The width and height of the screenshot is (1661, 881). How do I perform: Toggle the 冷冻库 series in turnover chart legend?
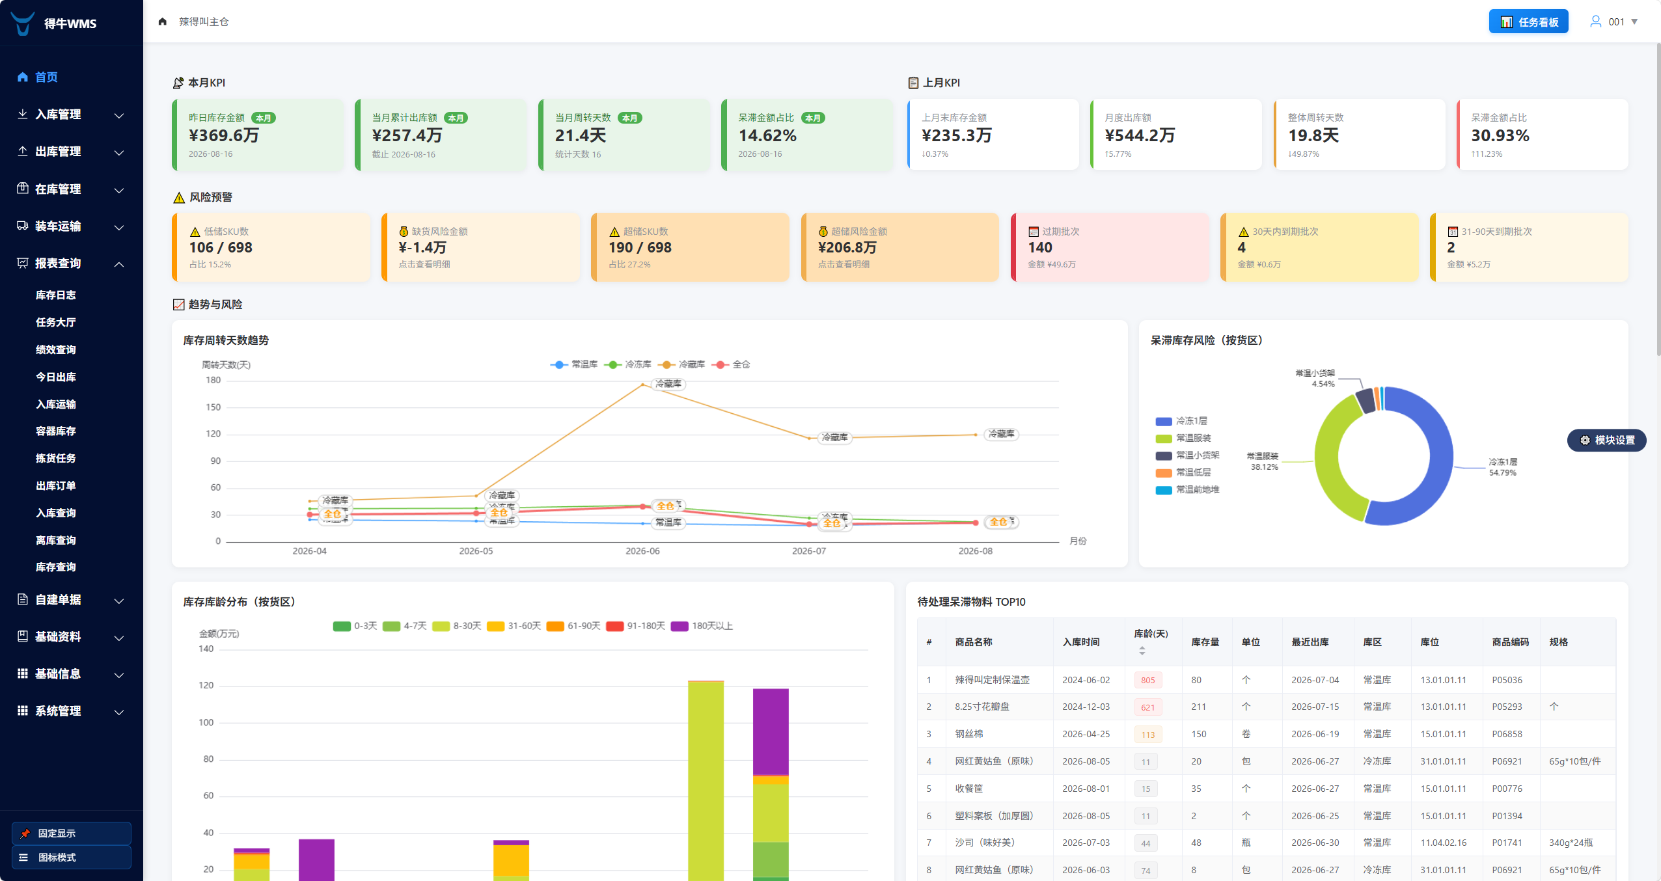[x=627, y=364]
